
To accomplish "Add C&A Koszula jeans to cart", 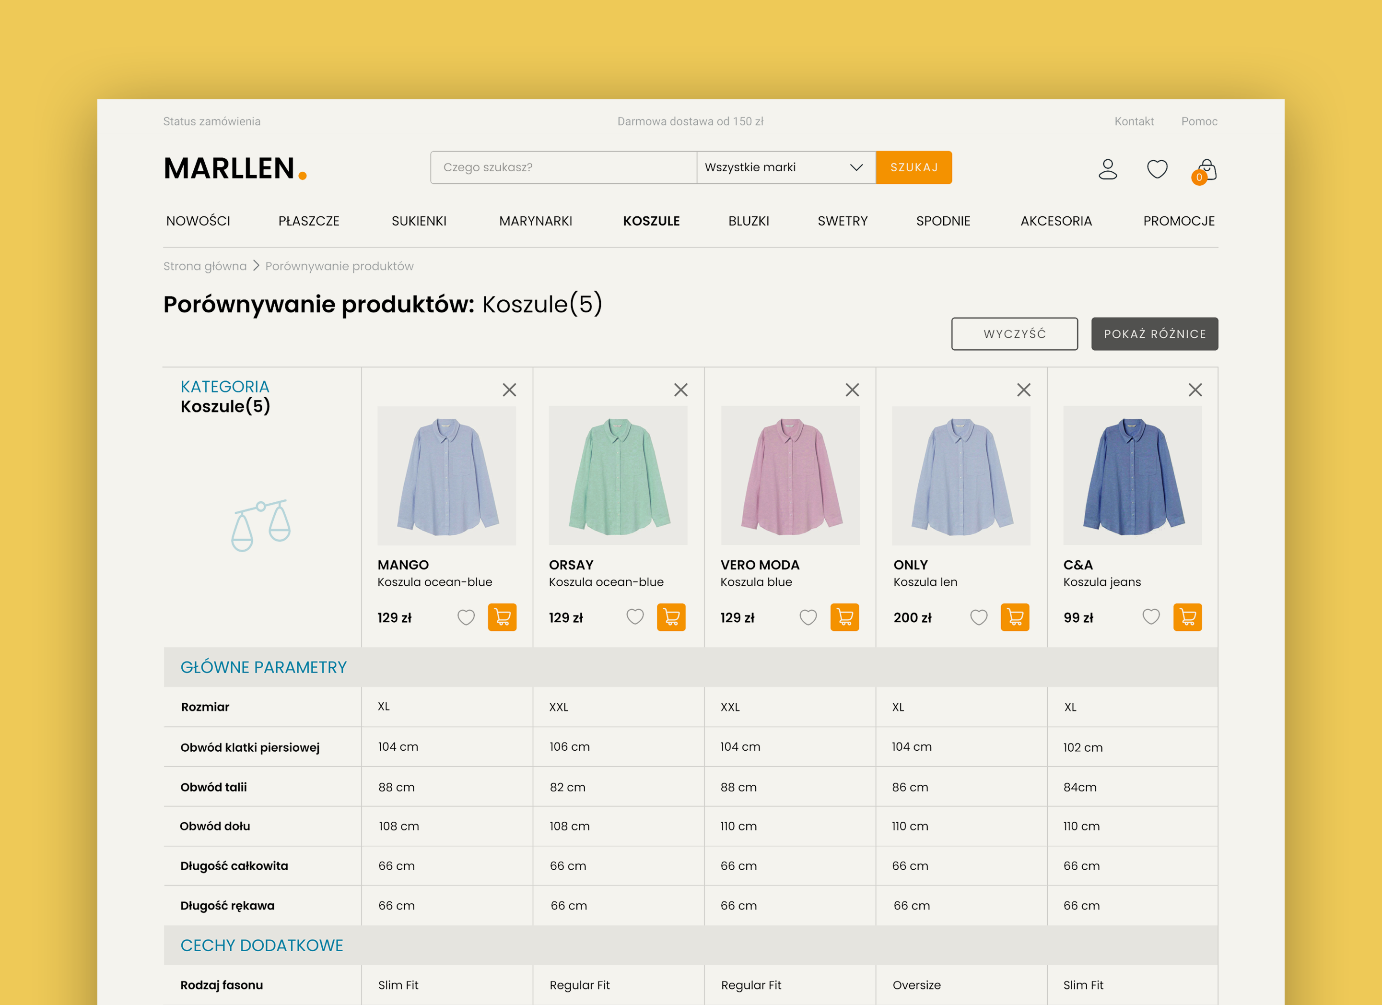I will (x=1187, y=617).
